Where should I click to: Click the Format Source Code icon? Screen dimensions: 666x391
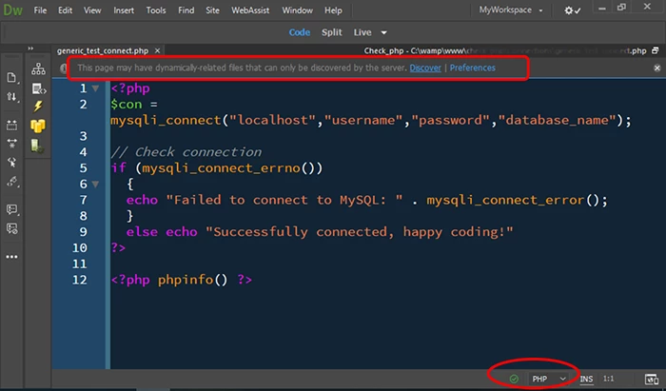point(11,144)
